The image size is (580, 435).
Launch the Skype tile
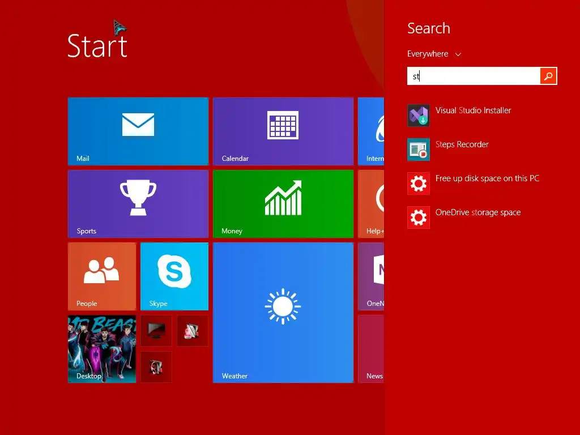(174, 276)
